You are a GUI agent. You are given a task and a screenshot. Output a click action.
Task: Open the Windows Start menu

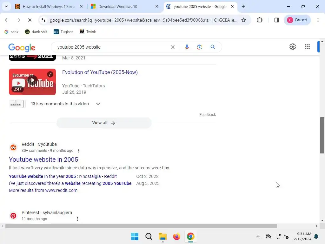(135, 236)
